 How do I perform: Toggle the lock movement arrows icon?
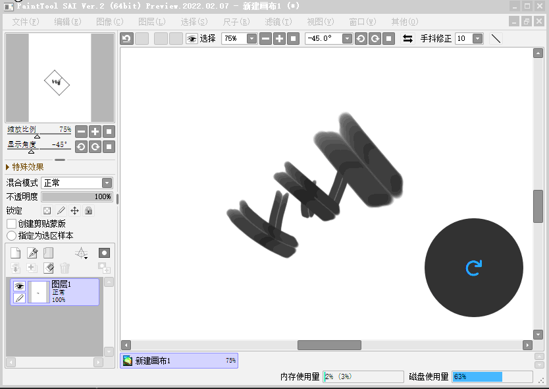pos(74,210)
